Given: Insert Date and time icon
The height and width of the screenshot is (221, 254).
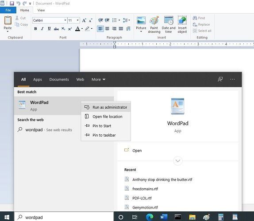Looking at the screenshot, I should click(169, 21).
